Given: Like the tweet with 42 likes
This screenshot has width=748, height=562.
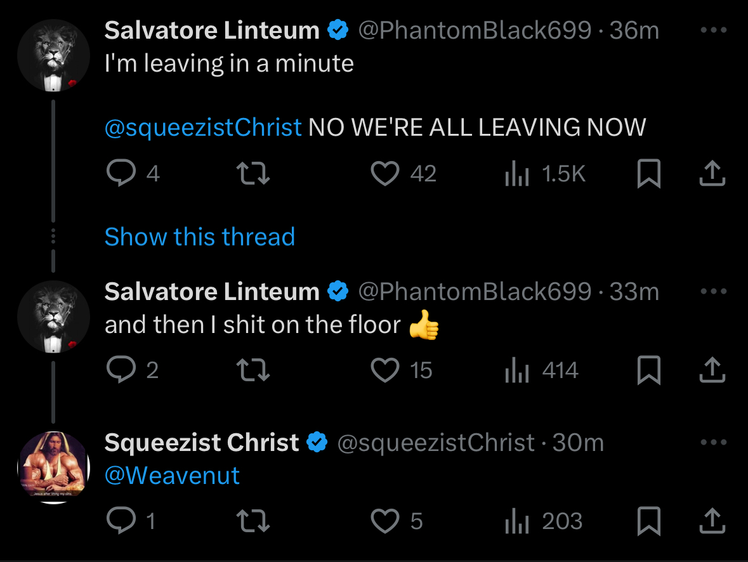Looking at the screenshot, I should click(x=384, y=173).
